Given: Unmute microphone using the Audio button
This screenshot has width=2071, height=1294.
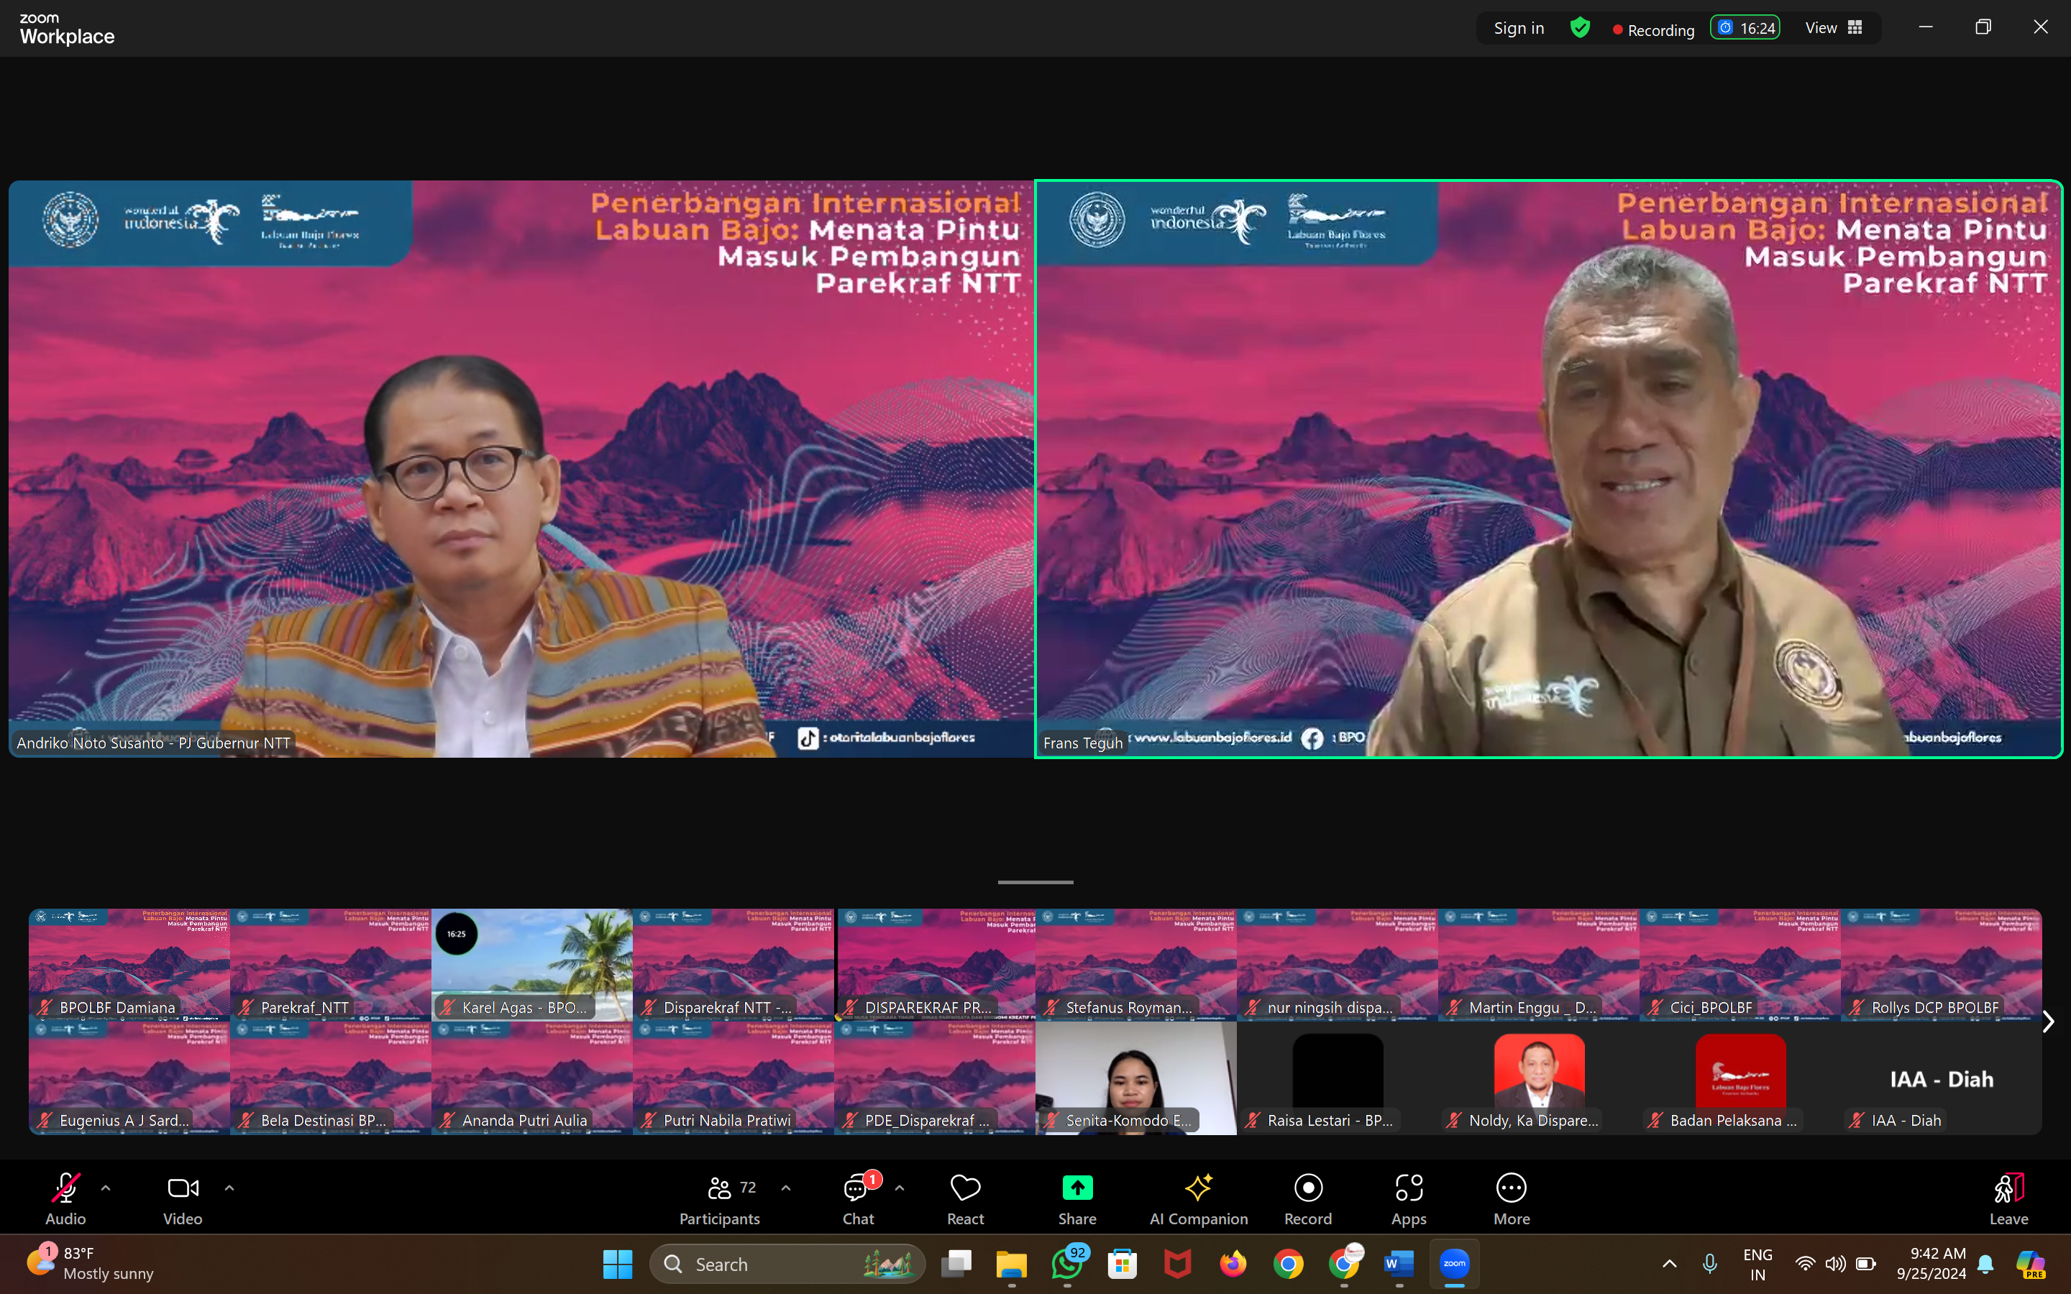Looking at the screenshot, I should point(65,1199).
